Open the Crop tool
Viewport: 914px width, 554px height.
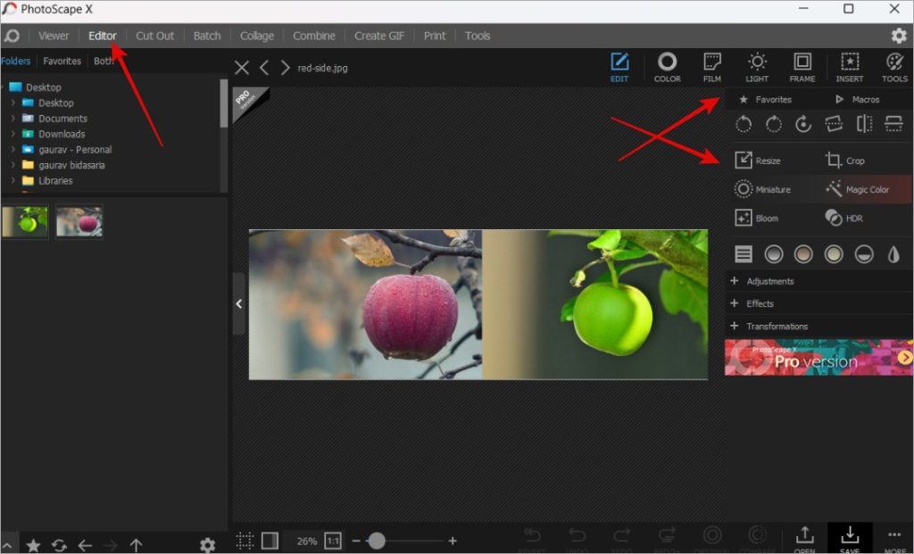click(844, 160)
